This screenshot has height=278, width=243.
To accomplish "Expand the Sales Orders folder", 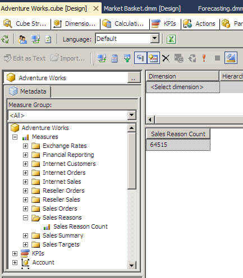I will 25,208.
